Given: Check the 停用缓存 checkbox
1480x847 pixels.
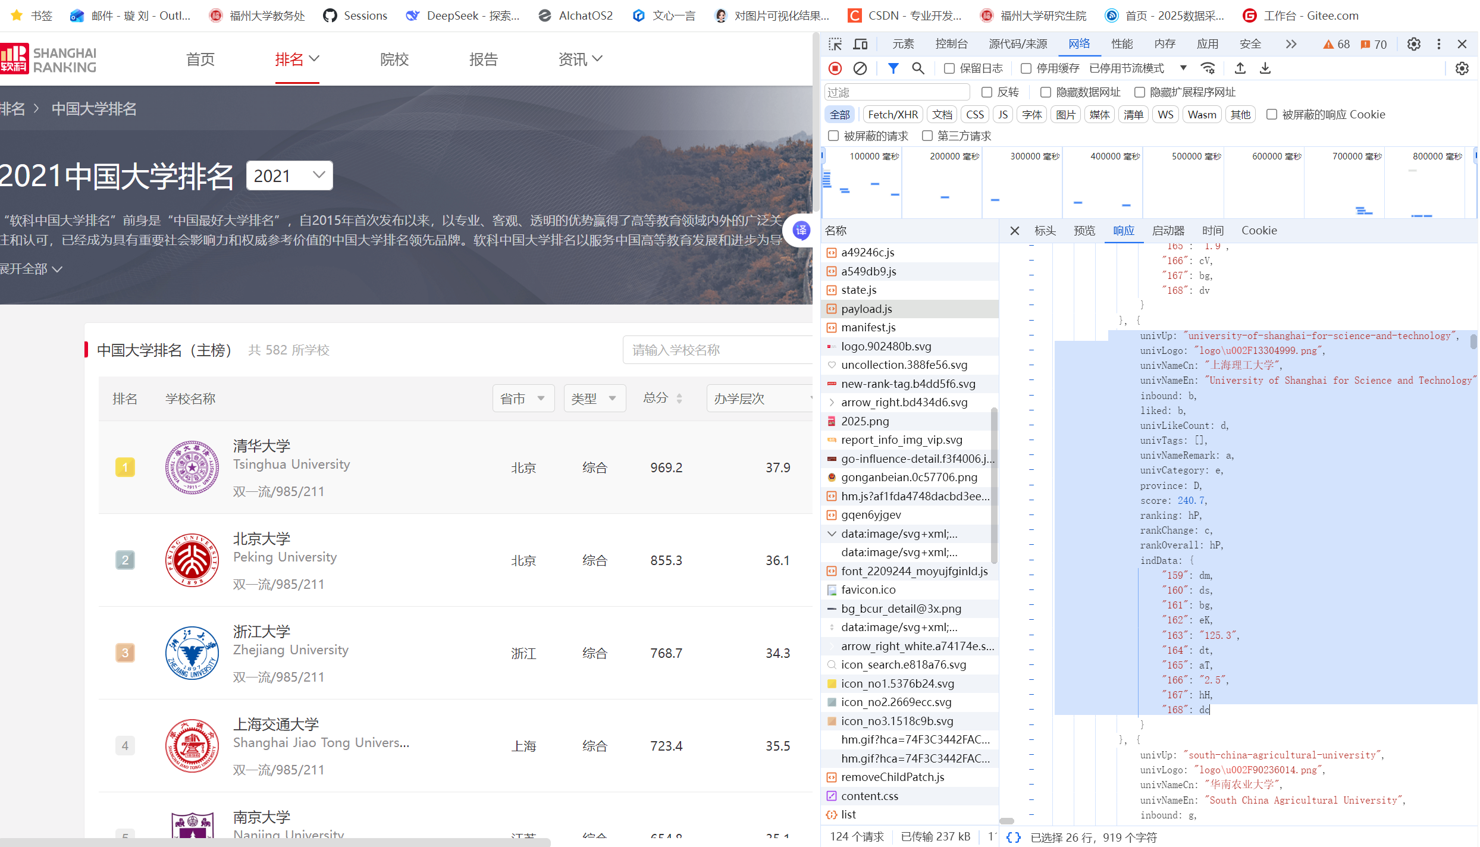Looking at the screenshot, I should click(x=1026, y=68).
